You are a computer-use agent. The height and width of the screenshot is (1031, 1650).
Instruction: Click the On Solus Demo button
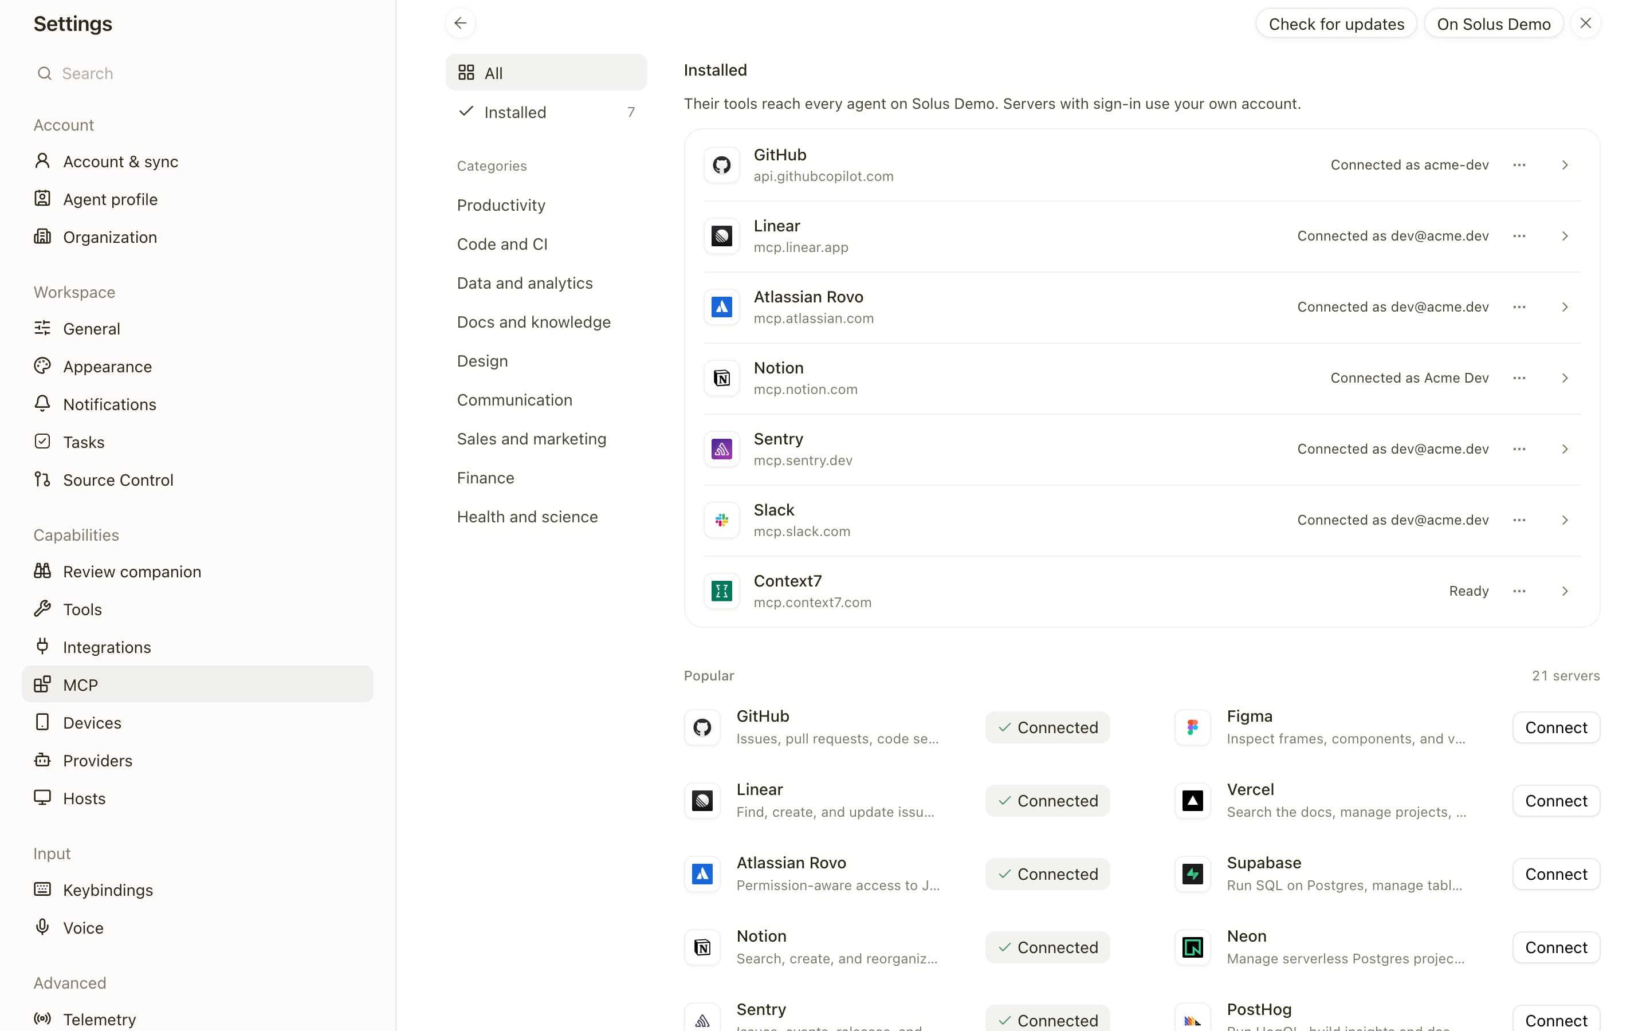1493,24
